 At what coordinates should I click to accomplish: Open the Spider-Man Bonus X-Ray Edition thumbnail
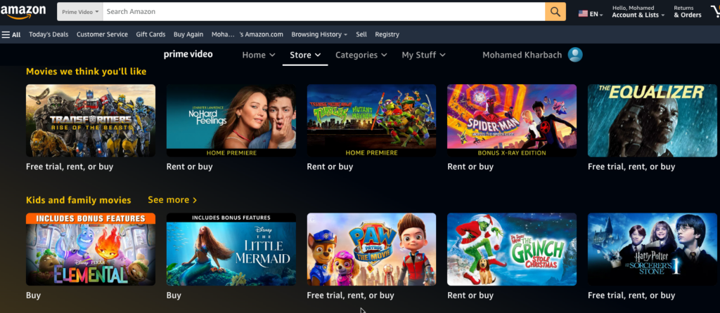tap(512, 121)
